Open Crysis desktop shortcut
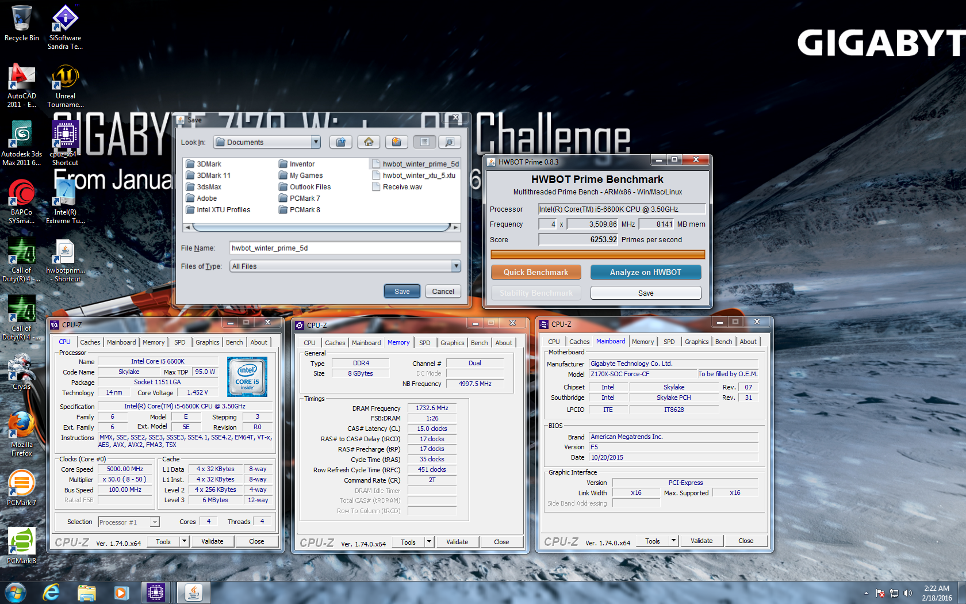This screenshot has width=966, height=604. click(22, 372)
